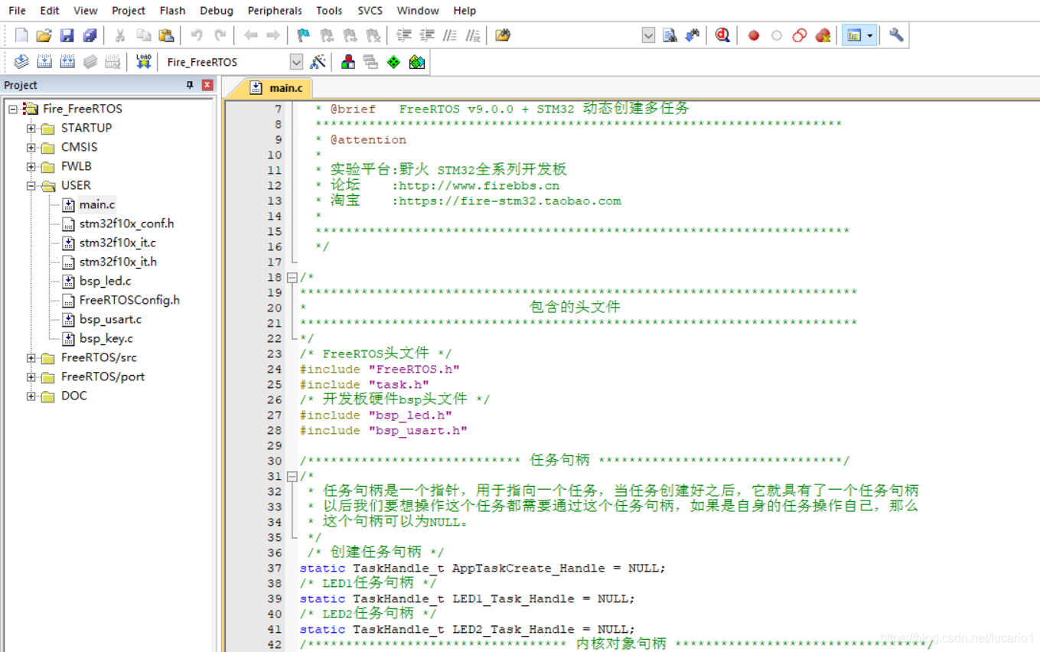This screenshot has height=652, width=1040.
Task: Expand the FreeRTOS/src folder
Action: point(31,357)
